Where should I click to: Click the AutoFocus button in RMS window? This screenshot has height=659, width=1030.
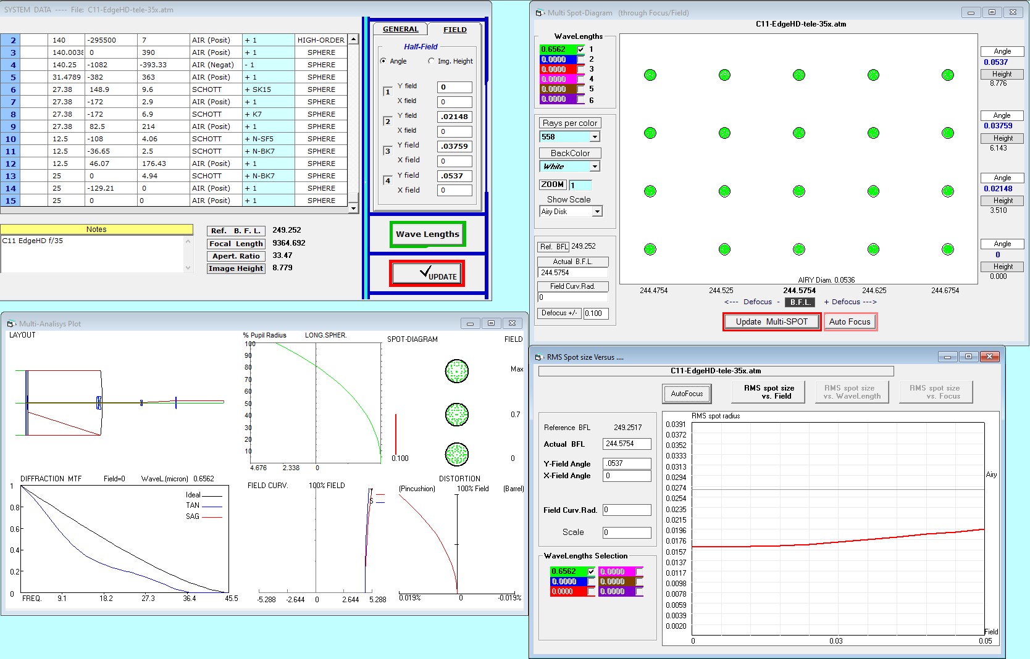tap(687, 394)
